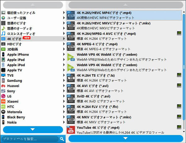Click the WebM-VP9 green W icon
The image size is (186, 143).
click(x=71, y=68)
